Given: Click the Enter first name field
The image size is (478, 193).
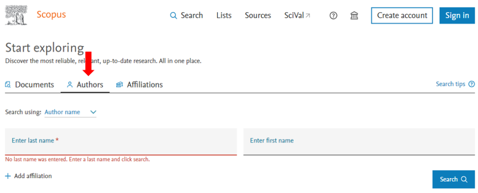Looking at the screenshot, I should coord(359,141).
